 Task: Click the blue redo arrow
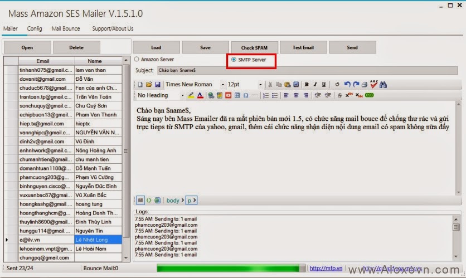coord(356,85)
